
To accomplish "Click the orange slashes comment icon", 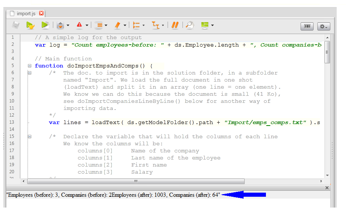I will (x=175, y=25).
